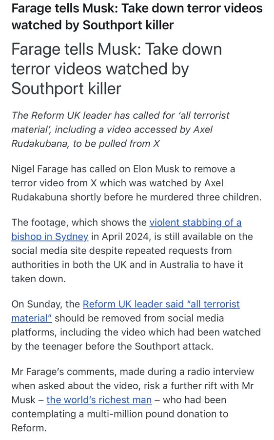
Task: Click the paragraph beginning 'On Sunday, the'
Action: click(136, 325)
